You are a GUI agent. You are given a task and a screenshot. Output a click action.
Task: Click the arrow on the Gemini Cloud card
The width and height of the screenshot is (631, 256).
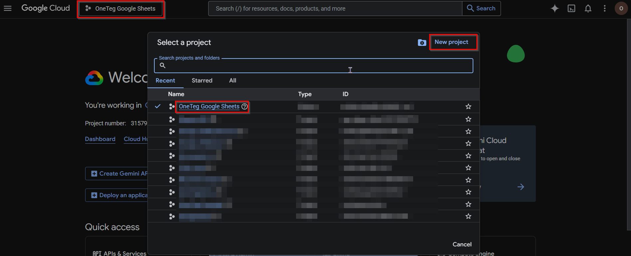click(521, 187)
